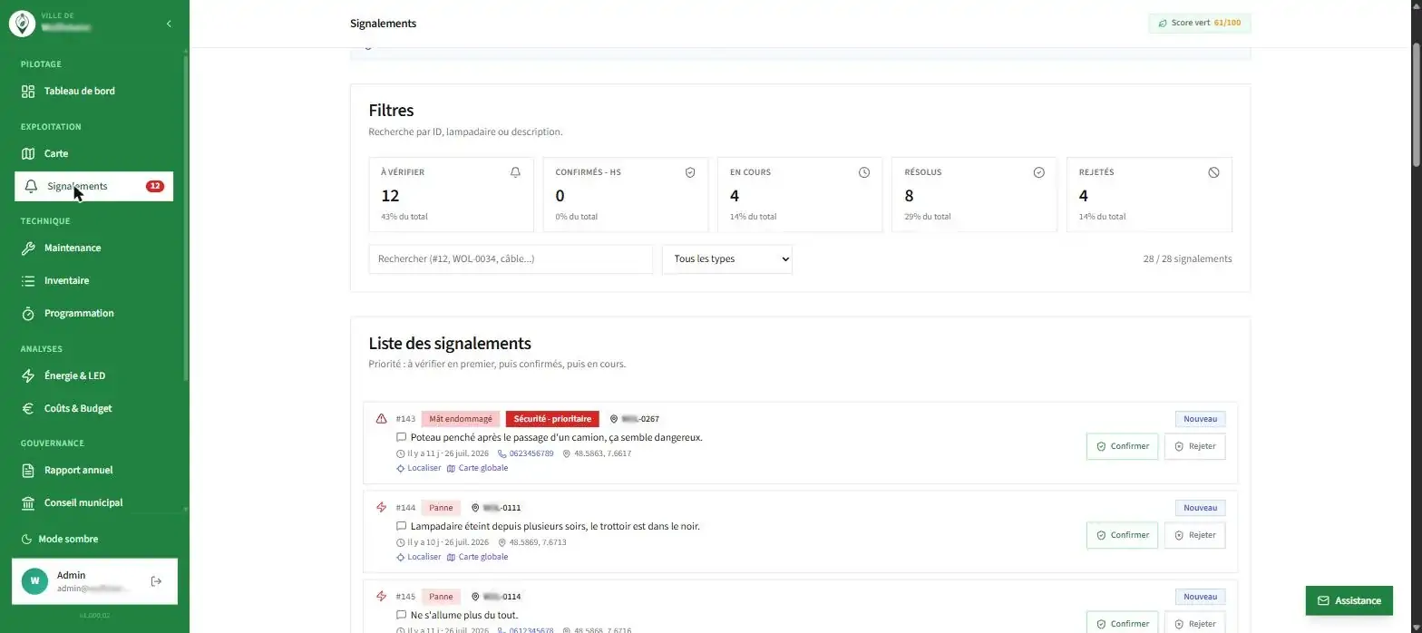Confirm report #145
The height and width of the screenshot is (633, 1422).
1122,623
